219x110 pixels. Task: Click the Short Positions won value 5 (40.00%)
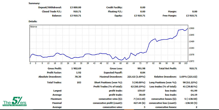(x=137, y=82)
